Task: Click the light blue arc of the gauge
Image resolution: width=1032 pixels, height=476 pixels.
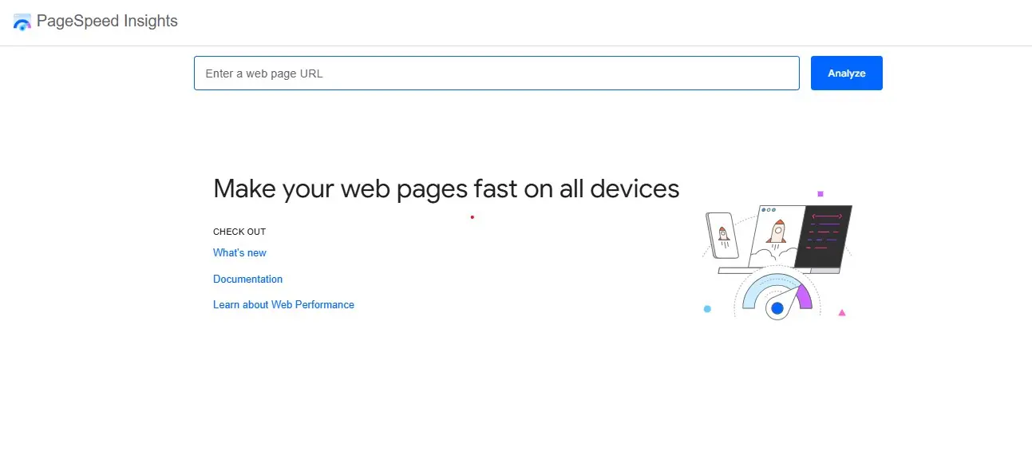Action: [760, 288]
